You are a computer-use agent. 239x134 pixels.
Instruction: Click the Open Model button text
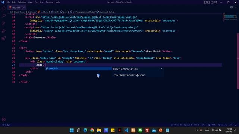[x=153, y=51]
